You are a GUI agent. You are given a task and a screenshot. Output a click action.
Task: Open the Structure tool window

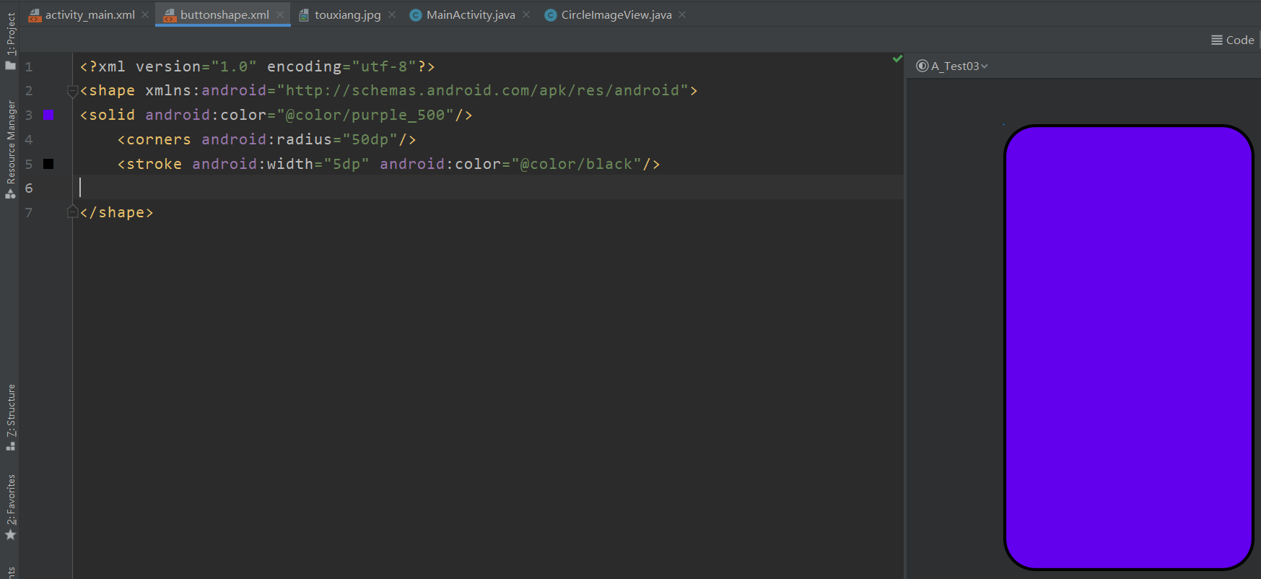pos(10,417)
